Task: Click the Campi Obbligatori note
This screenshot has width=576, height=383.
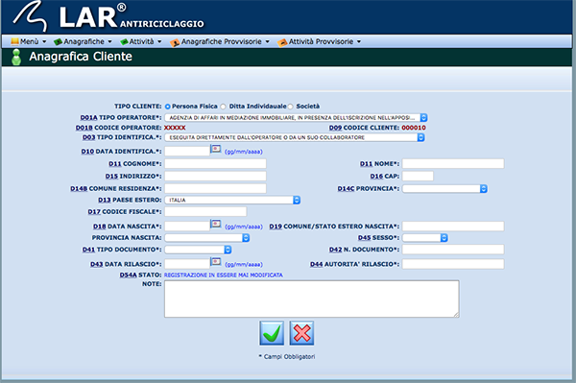Action: 286,356
